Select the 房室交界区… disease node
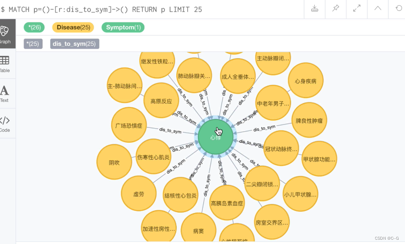405x244 pixels. (x=272, y=222)
